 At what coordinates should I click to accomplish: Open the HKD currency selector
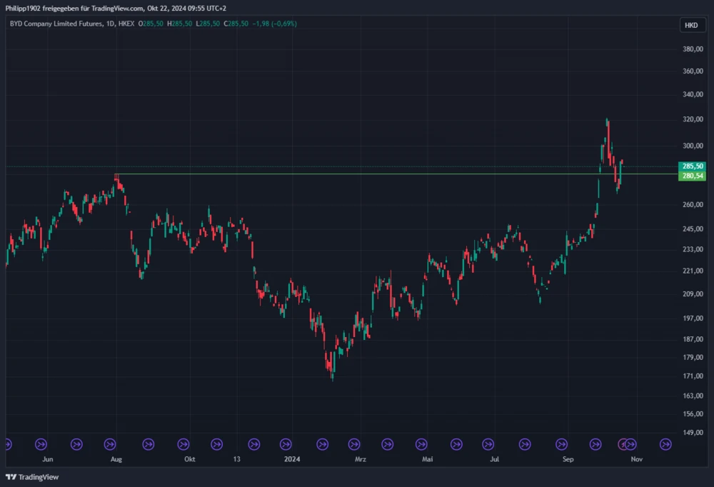[690, 25]
